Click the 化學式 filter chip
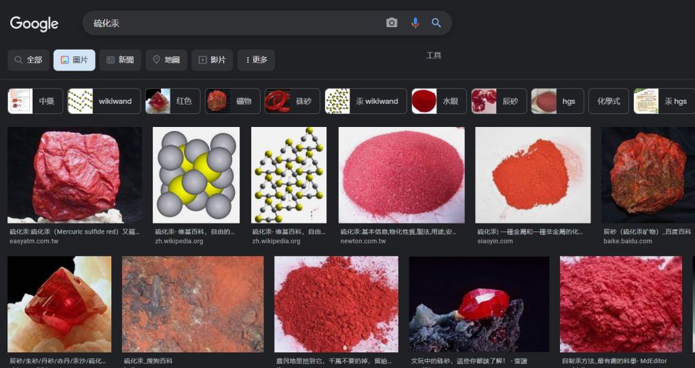Image resolution: width=695 pixels, height=368 pixels. coord(608,101)
